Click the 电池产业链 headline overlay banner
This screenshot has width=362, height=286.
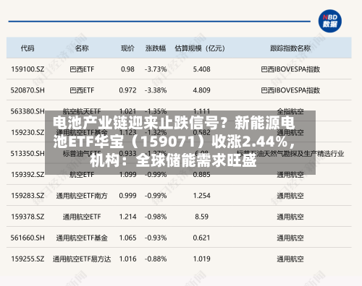pos(180,142)
